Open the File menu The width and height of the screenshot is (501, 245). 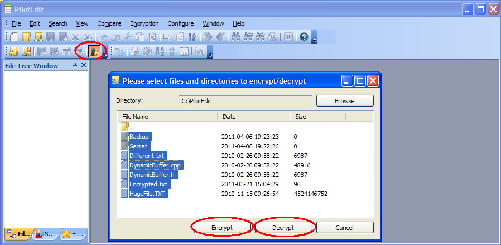tap(16, 23)
